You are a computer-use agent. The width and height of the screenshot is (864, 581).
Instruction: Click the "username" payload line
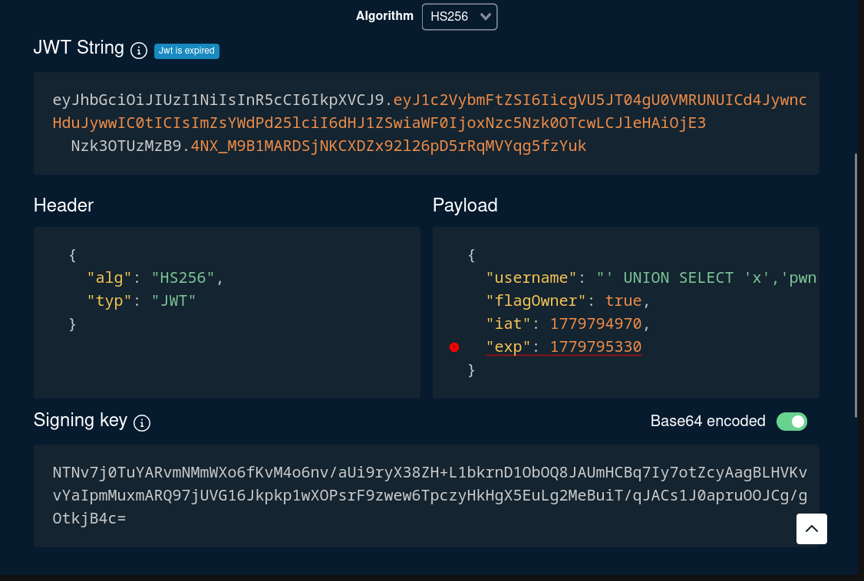[x=651, y=277]
